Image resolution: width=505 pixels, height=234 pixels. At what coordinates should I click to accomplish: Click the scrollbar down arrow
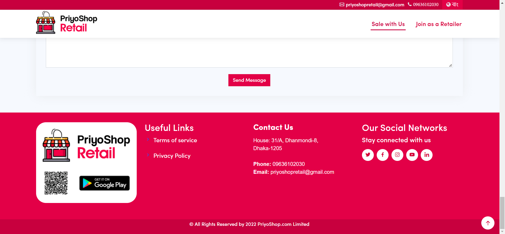[x=502, y=232]
